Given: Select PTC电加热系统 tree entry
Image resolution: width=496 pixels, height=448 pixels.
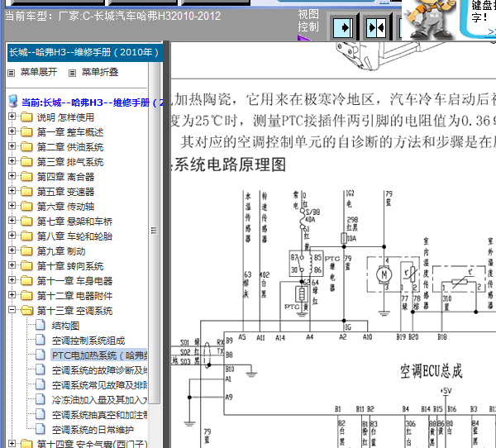Looking at the screenshot, I should coord(99,355).
